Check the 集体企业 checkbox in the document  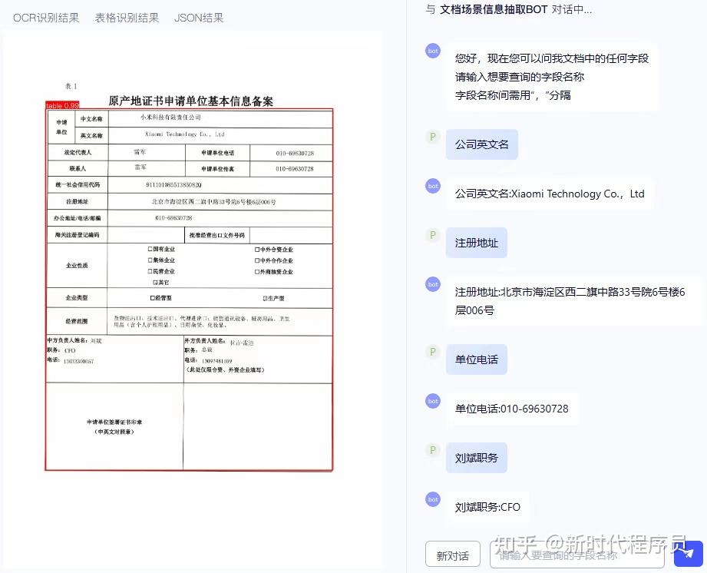[x=150, y=260]
